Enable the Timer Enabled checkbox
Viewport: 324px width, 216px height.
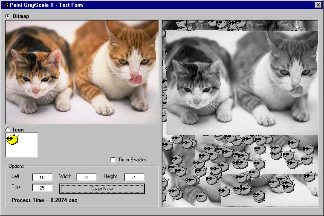coord(113,160)
